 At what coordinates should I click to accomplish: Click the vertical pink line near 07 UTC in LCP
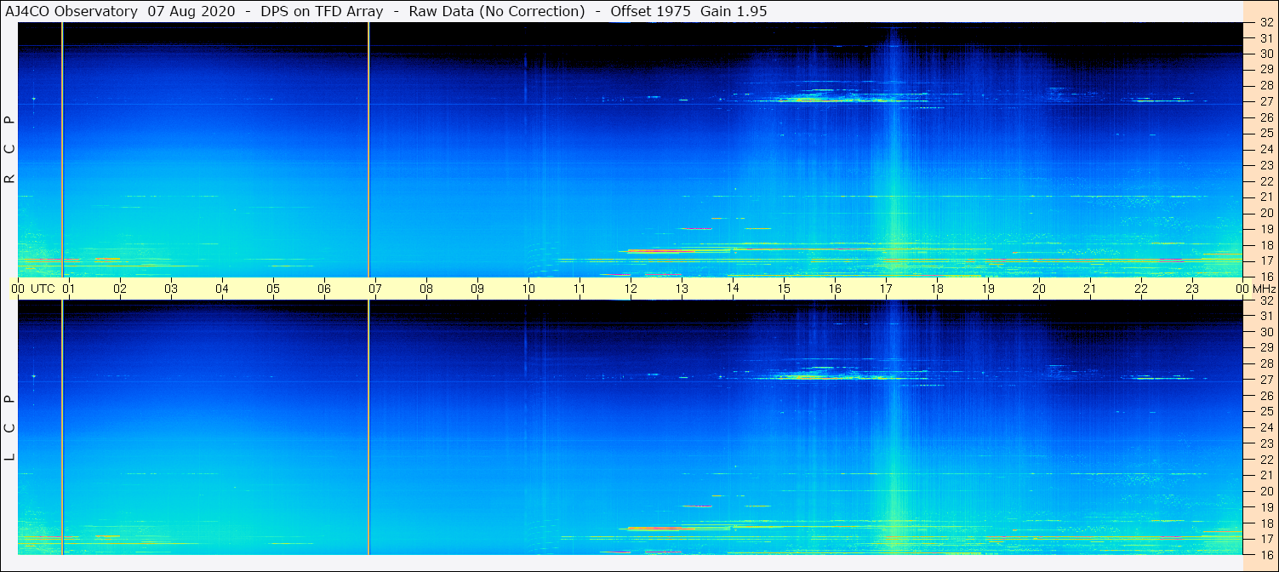click(x=368, y=427)
